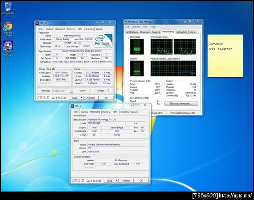The height and width of the screenshot is (200, 254).
Task: Click the Intel Pentium logo in CPU-Z
Action: click(x=103, y=41)
